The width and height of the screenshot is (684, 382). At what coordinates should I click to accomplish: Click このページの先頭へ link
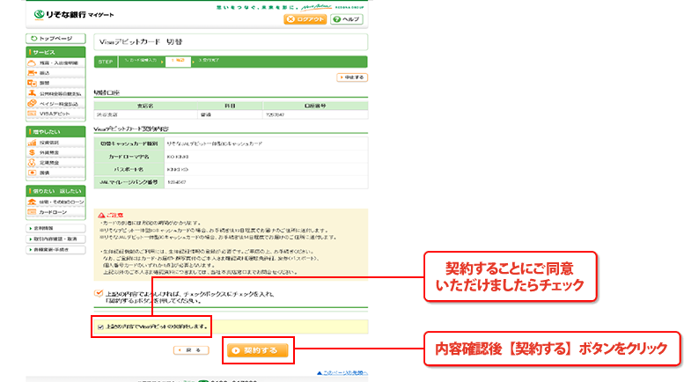342,373
